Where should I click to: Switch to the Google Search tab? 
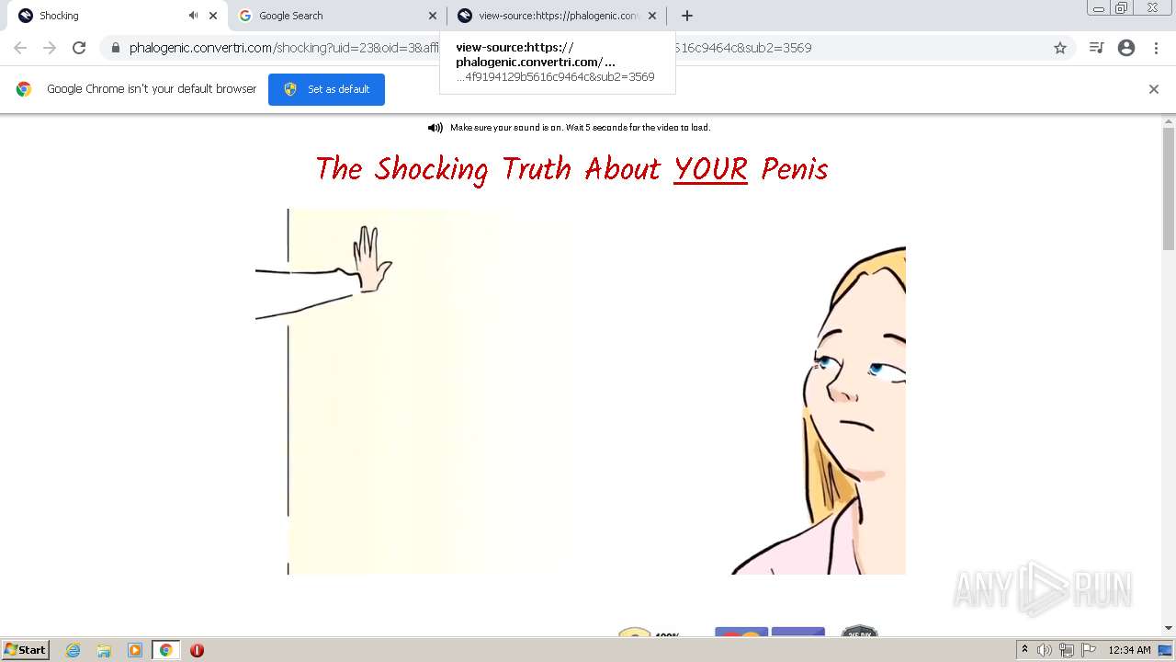tap(336, 16)
